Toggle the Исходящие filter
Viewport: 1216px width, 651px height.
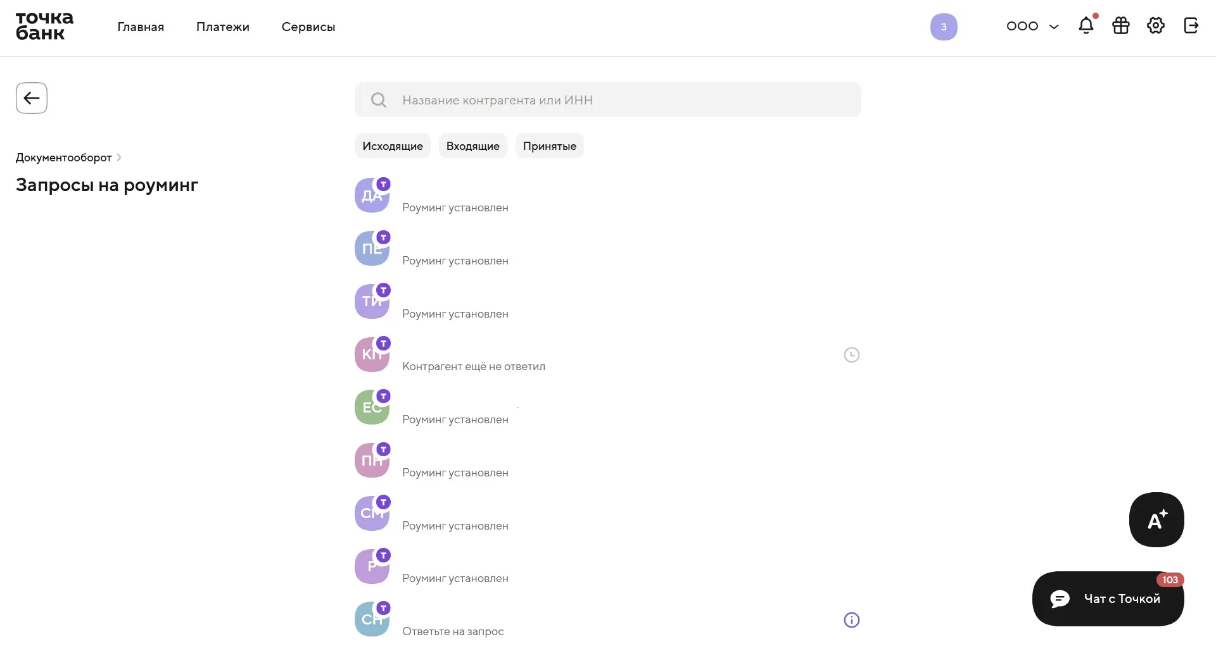pos(393,146)
